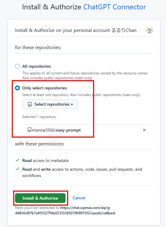Click the green checkmark for metadata access
The width and height of the screenshot is (166, 227).
[17, 160]
